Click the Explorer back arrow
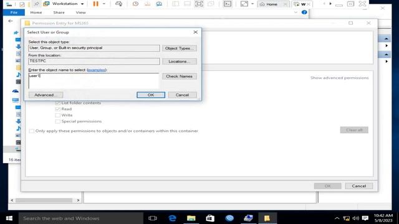Image resolution: width=399 pixels, height=224 pixels. click(x=11, y=21)
